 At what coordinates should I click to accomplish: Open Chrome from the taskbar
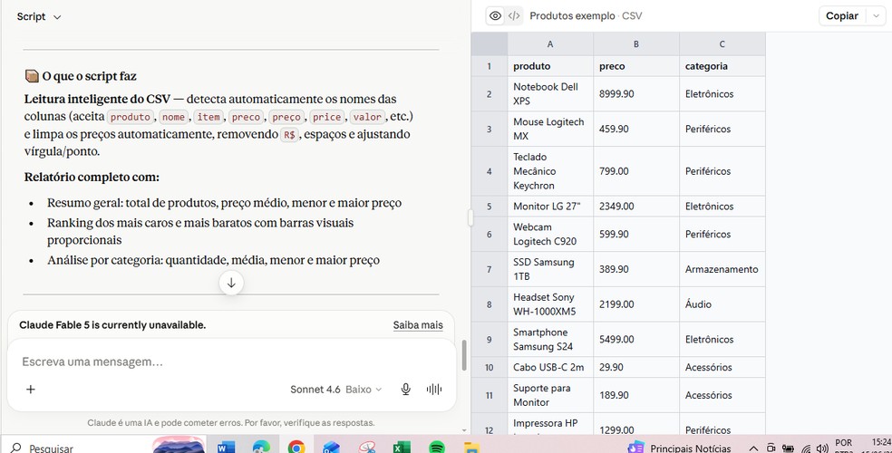tap(296, 448)
